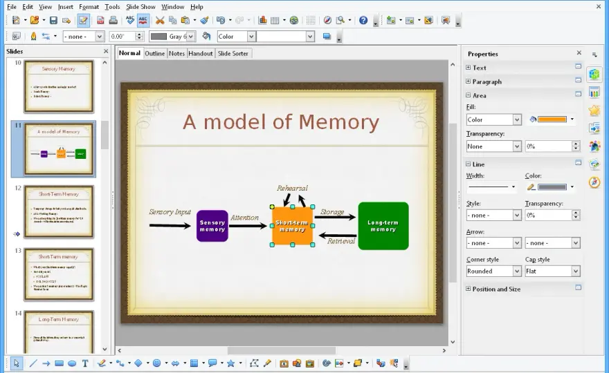Open the Slide Show menu
This screenshot has width=609, height=373.
140,7
